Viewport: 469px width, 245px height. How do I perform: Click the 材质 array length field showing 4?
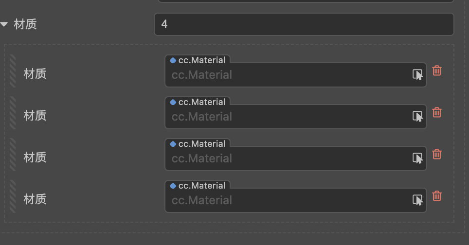tap(304, 24)
